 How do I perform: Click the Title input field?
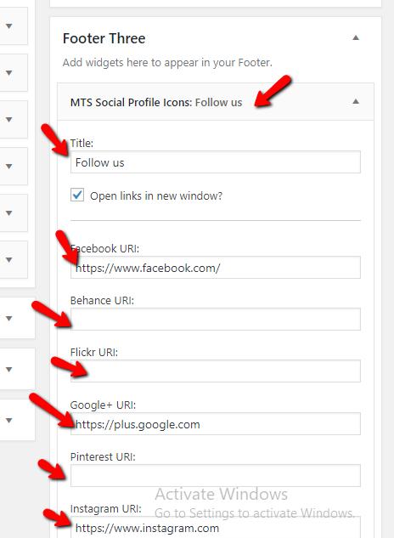216,162
